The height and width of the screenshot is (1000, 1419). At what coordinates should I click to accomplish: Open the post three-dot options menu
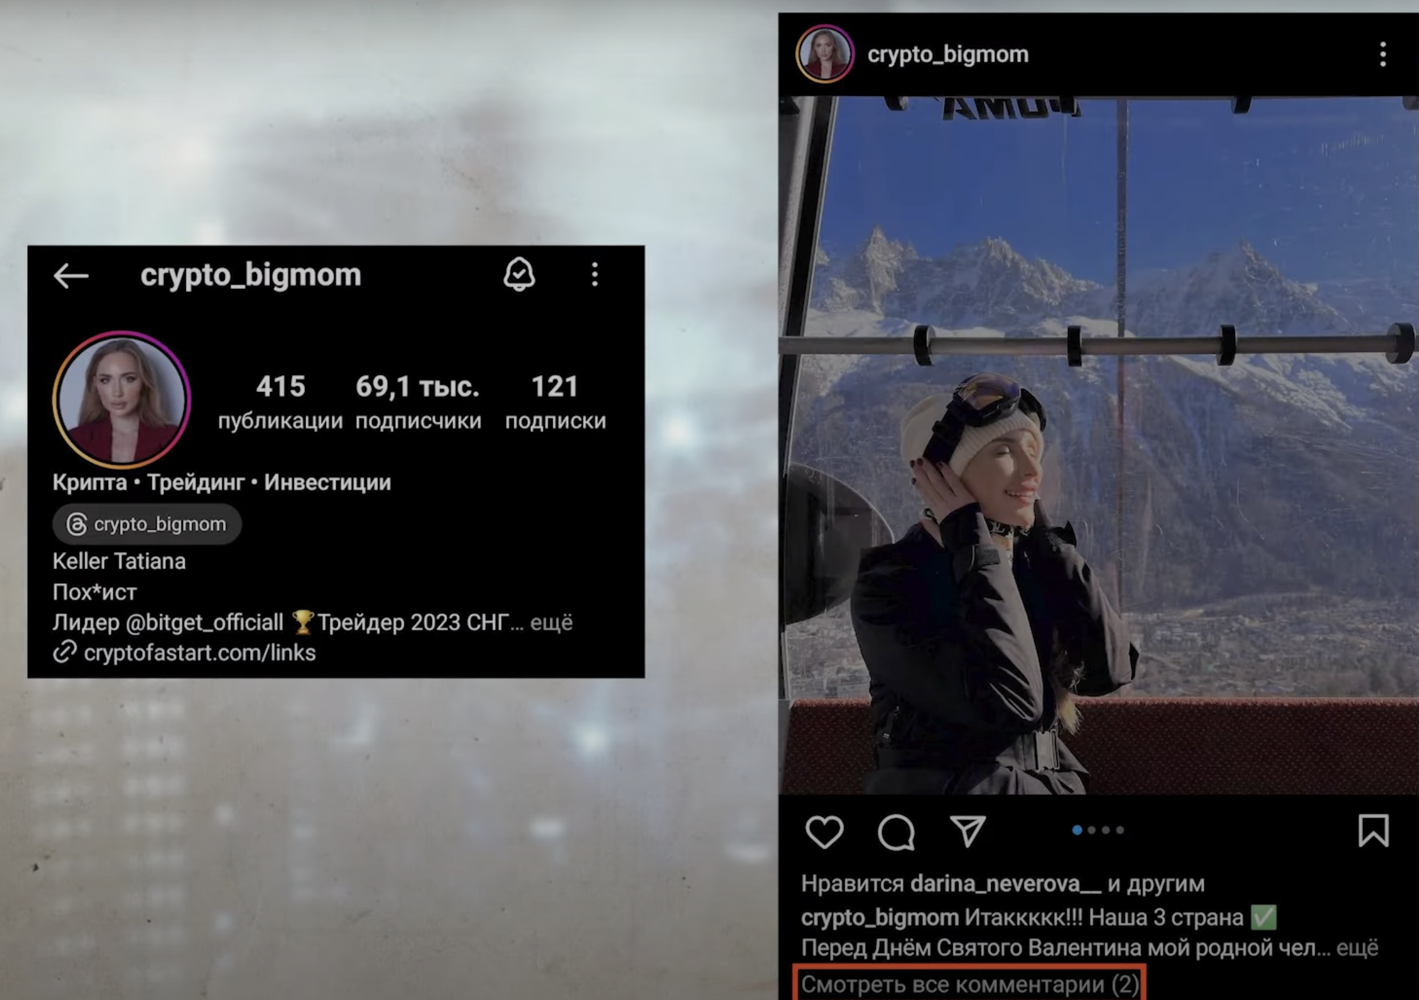click(1383, 54)
